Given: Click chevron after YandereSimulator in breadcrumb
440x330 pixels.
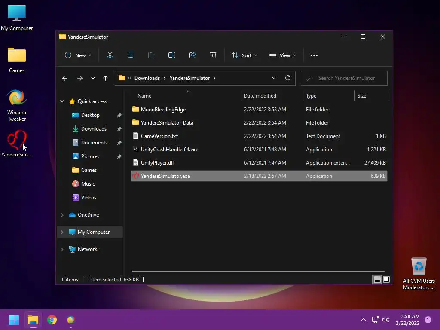Looking at the screenshot, I should point(214,78).
